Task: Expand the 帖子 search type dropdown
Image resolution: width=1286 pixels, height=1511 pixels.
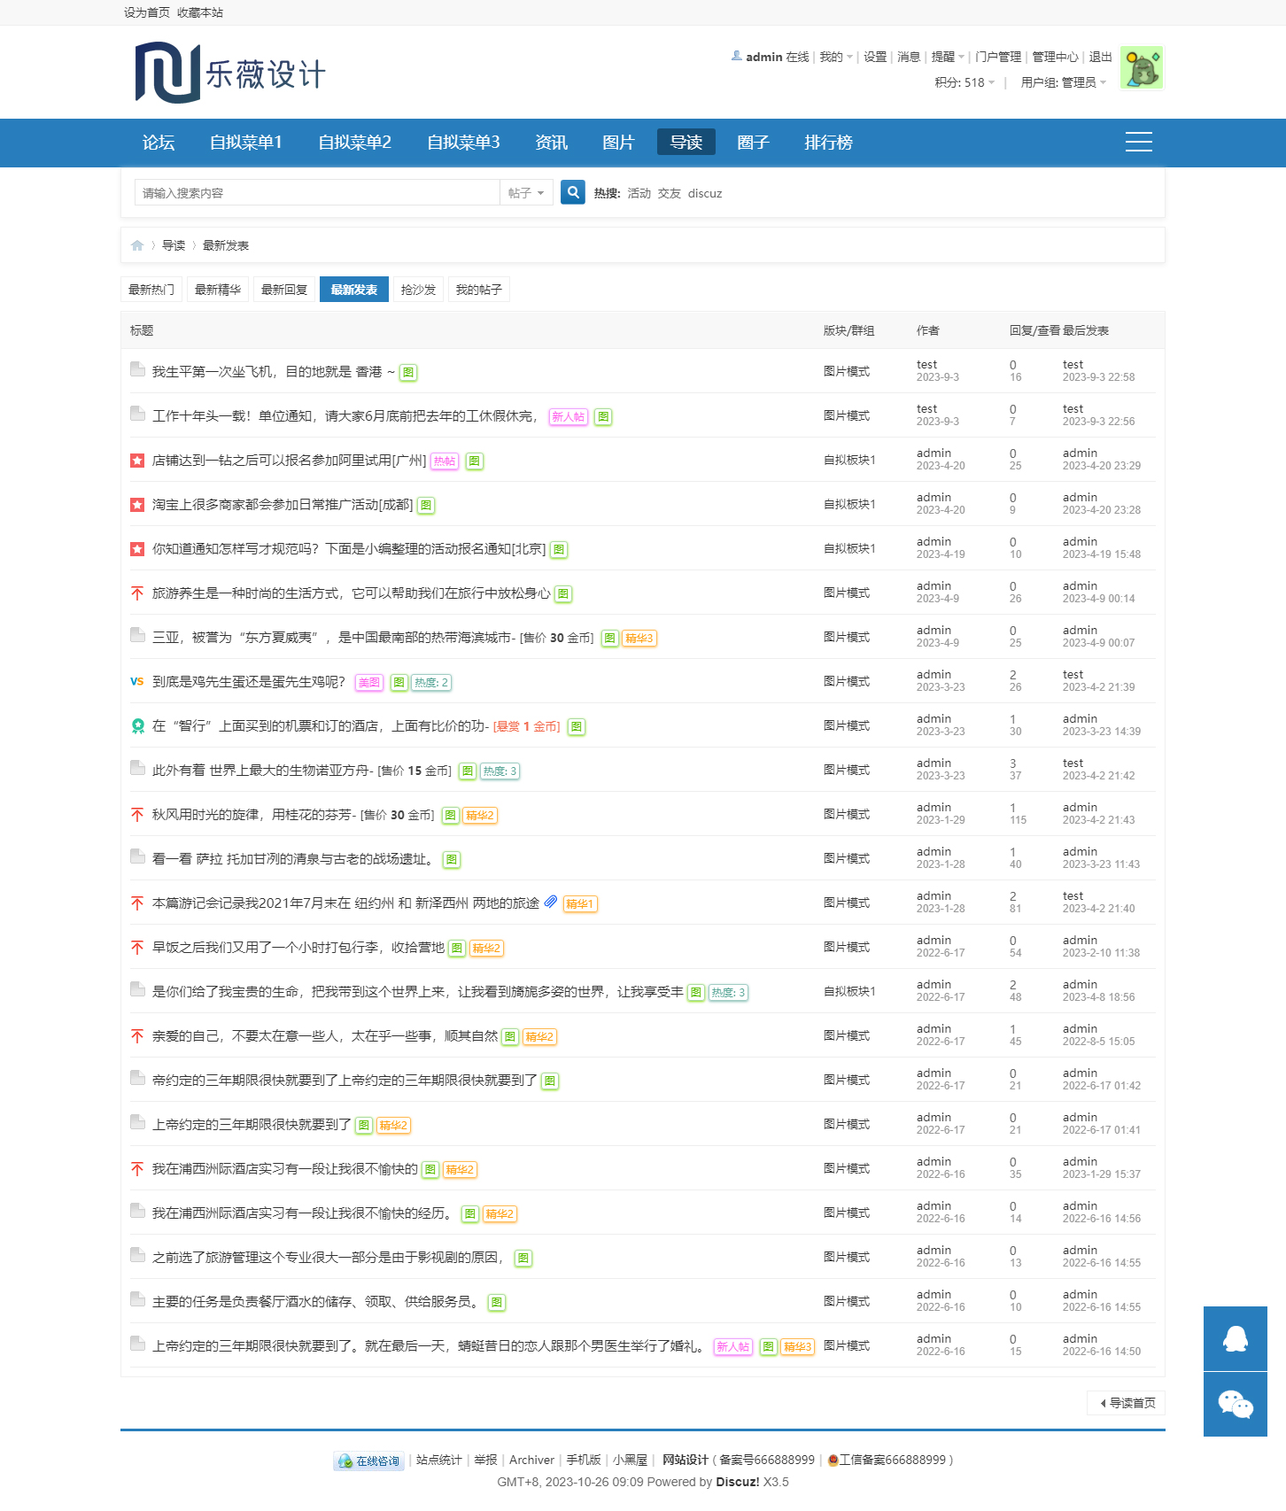Action: point(526,193)
